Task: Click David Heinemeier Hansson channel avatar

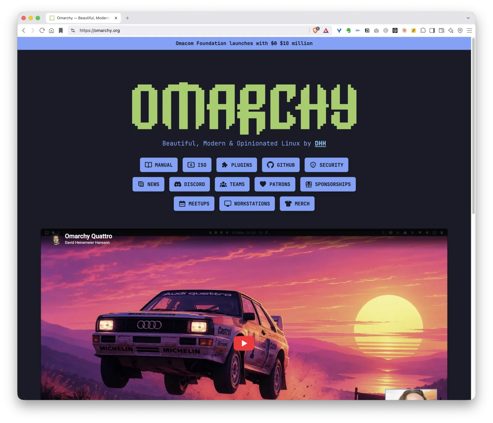Action: [56, 239]
